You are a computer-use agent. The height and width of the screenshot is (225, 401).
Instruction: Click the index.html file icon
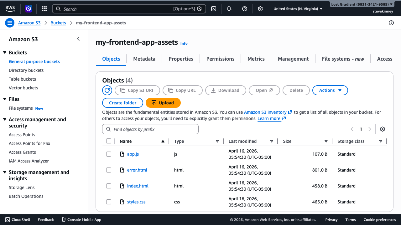(122, 186)
